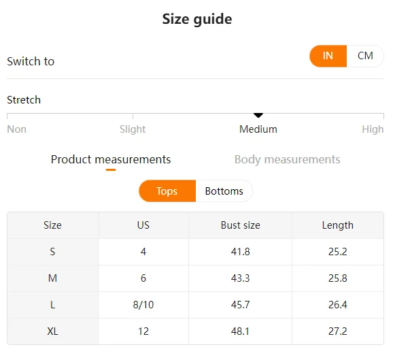The image size is (393, 358).
Task: Click the Non stretch label
Action: point(16,129)
